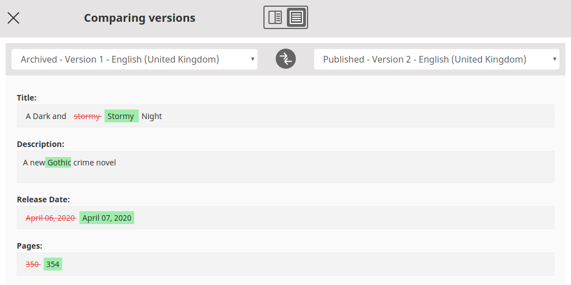Click the added date April 07, 2020
This screenshot has width=571, height=285.
pos(107,218)
